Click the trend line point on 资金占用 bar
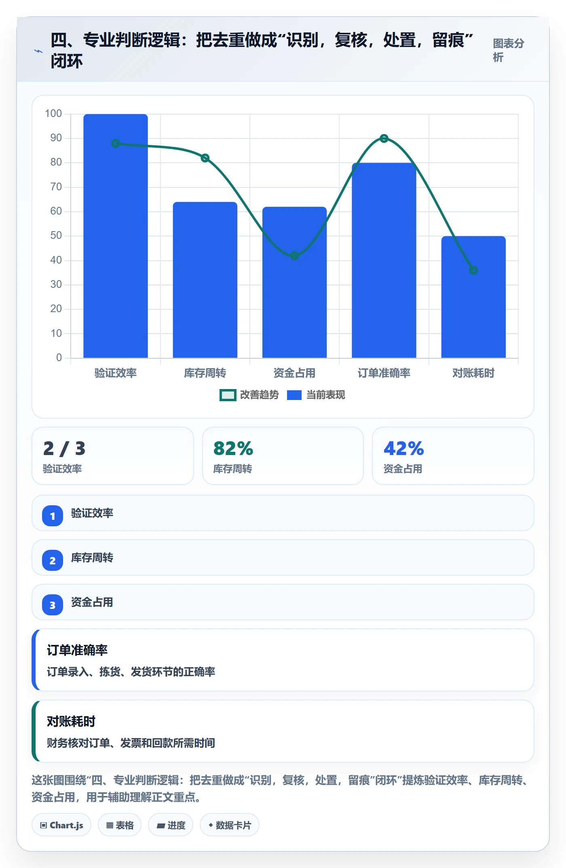 (x=294, y=255)
